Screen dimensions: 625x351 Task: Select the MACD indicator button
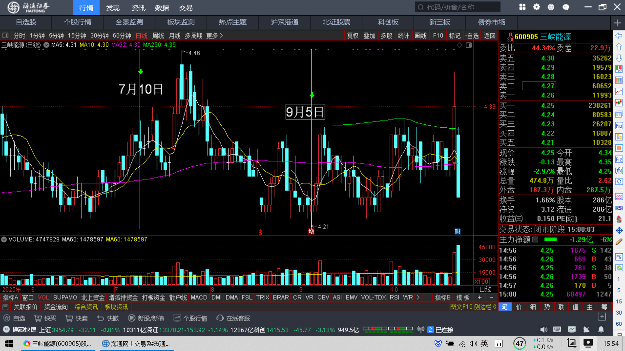(x=199, y=297)
